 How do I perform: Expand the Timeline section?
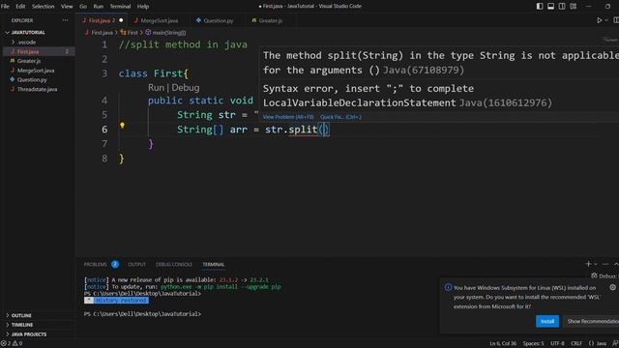click(x=38, y=325)
